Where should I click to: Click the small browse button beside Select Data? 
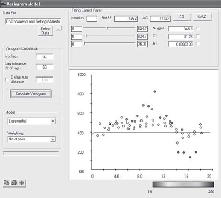point(59,28)
